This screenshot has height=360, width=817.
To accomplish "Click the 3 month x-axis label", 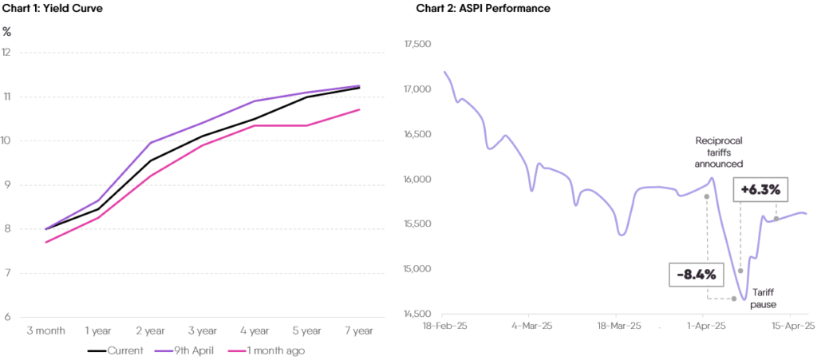I will [x=45, y=330].
